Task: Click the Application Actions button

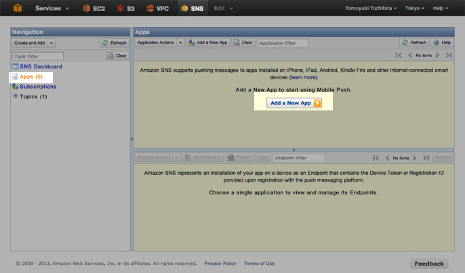Action: [155, 43]
